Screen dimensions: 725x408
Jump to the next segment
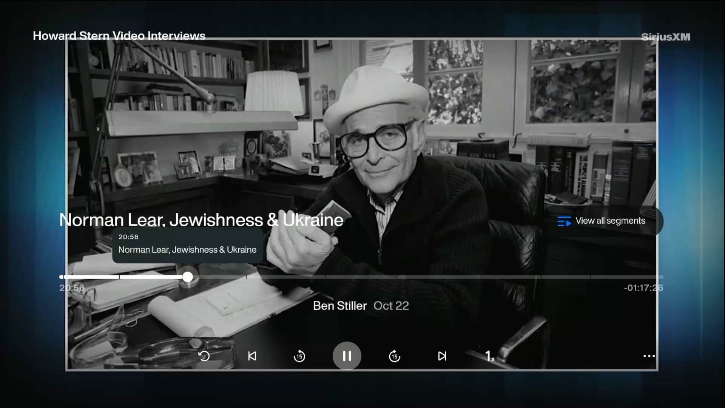(x=442, y=356)
